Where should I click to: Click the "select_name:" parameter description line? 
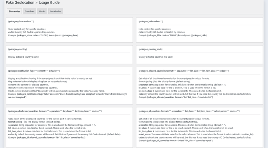(x=196, y=134)
